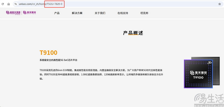
Task: Open the Tsinghua Unigroup logo
Action: click(13, 13)
